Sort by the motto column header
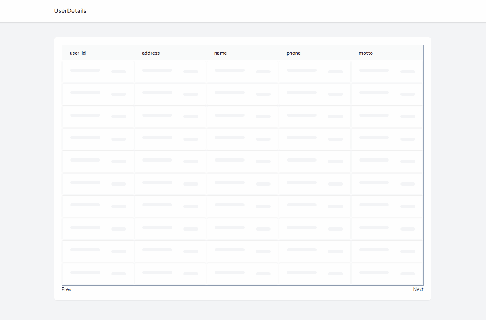 point(365,53)
